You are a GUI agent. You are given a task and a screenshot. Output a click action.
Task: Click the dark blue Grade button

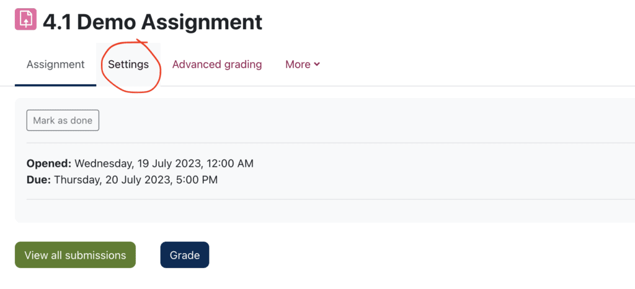coord(185,255)
